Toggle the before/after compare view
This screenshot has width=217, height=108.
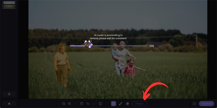(x=101, y=104)
